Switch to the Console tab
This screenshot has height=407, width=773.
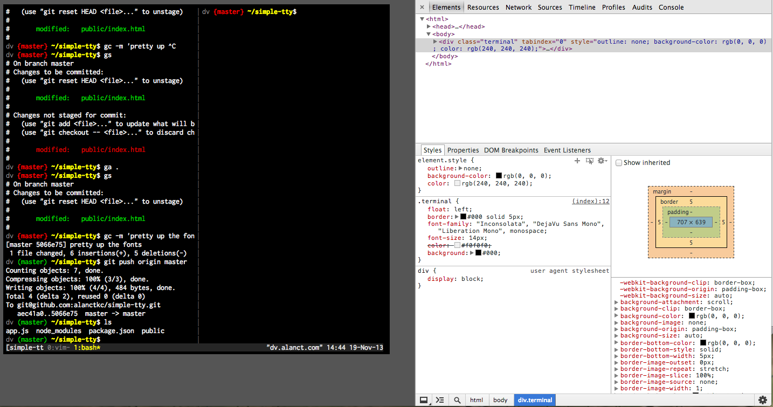(671, 8)
